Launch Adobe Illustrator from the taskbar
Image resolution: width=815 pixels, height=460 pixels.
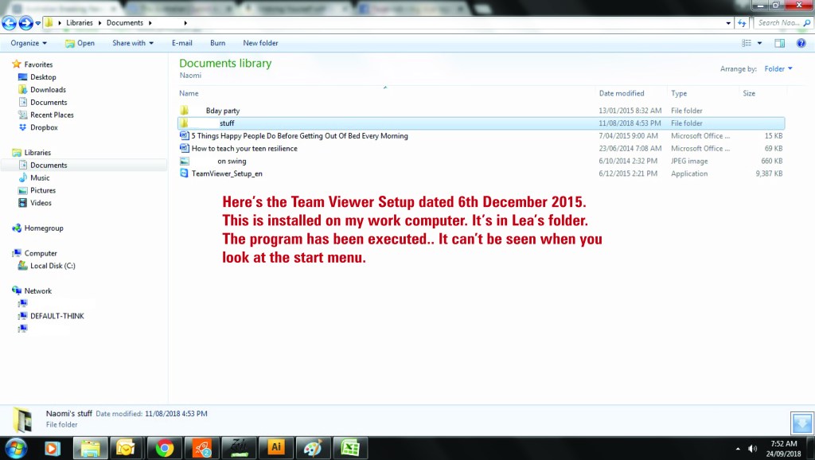point(276,448)
